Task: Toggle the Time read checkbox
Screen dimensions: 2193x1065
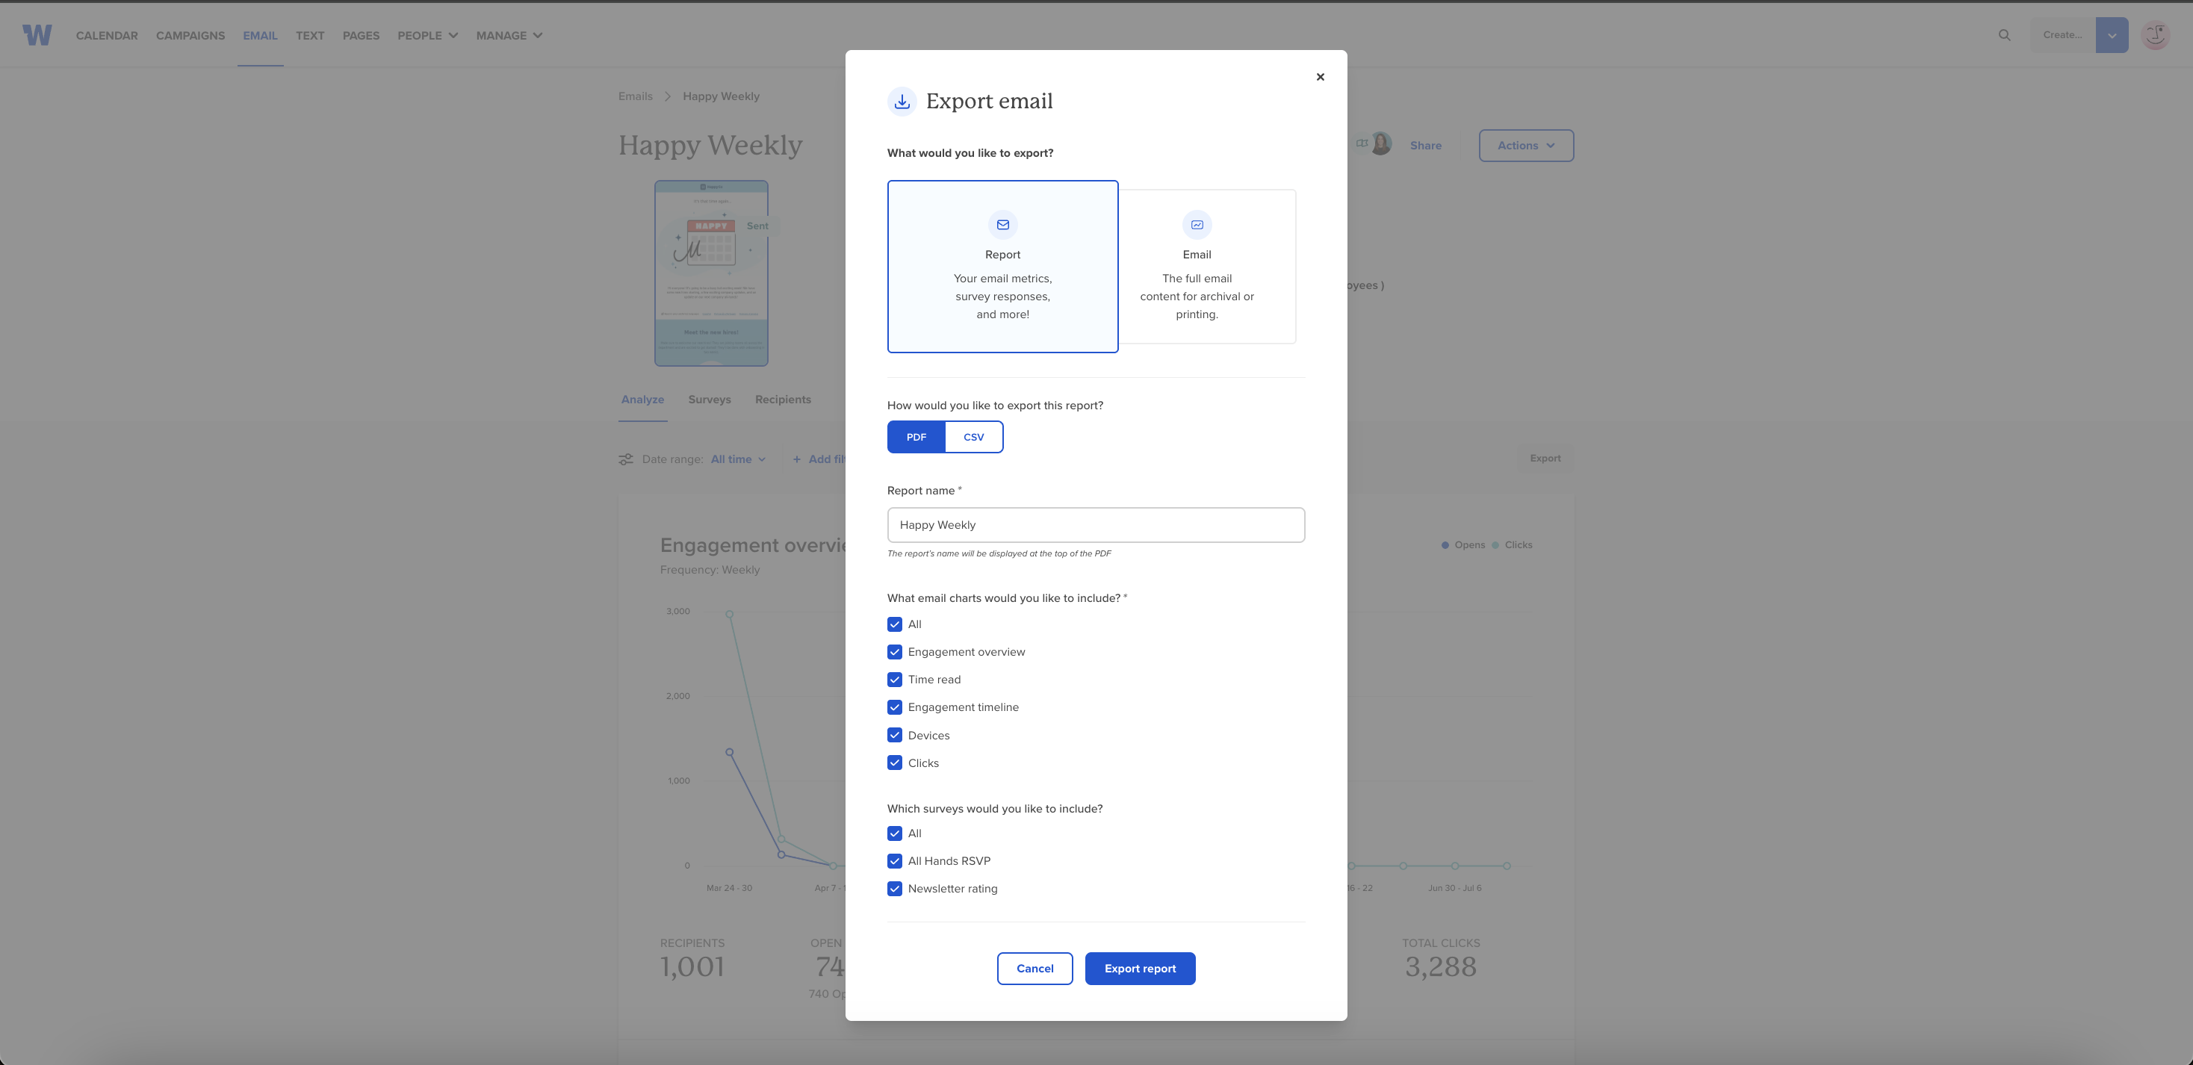Action: (x=895, y=680)
